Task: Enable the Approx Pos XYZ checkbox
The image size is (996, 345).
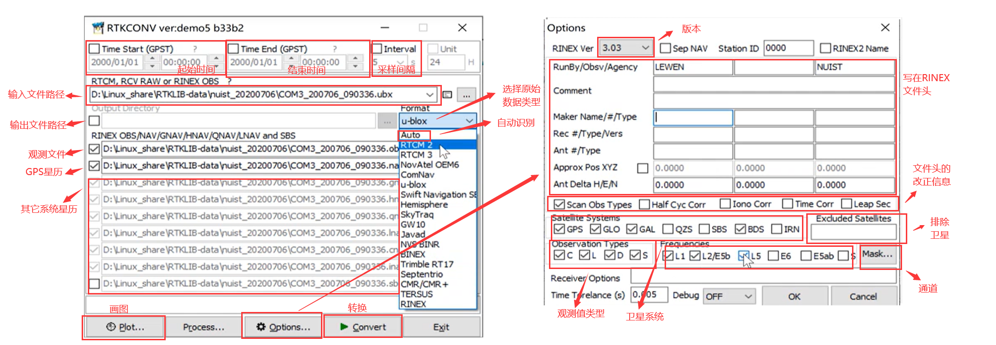Action: pos(642,168)
